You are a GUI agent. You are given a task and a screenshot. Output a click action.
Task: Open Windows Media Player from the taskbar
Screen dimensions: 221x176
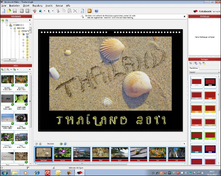(x=26, y=173)
